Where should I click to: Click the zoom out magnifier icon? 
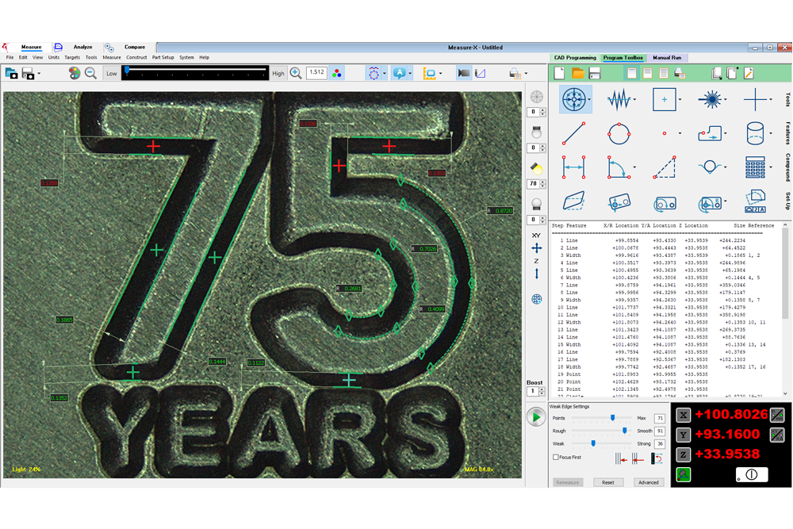tap(91, 73)
